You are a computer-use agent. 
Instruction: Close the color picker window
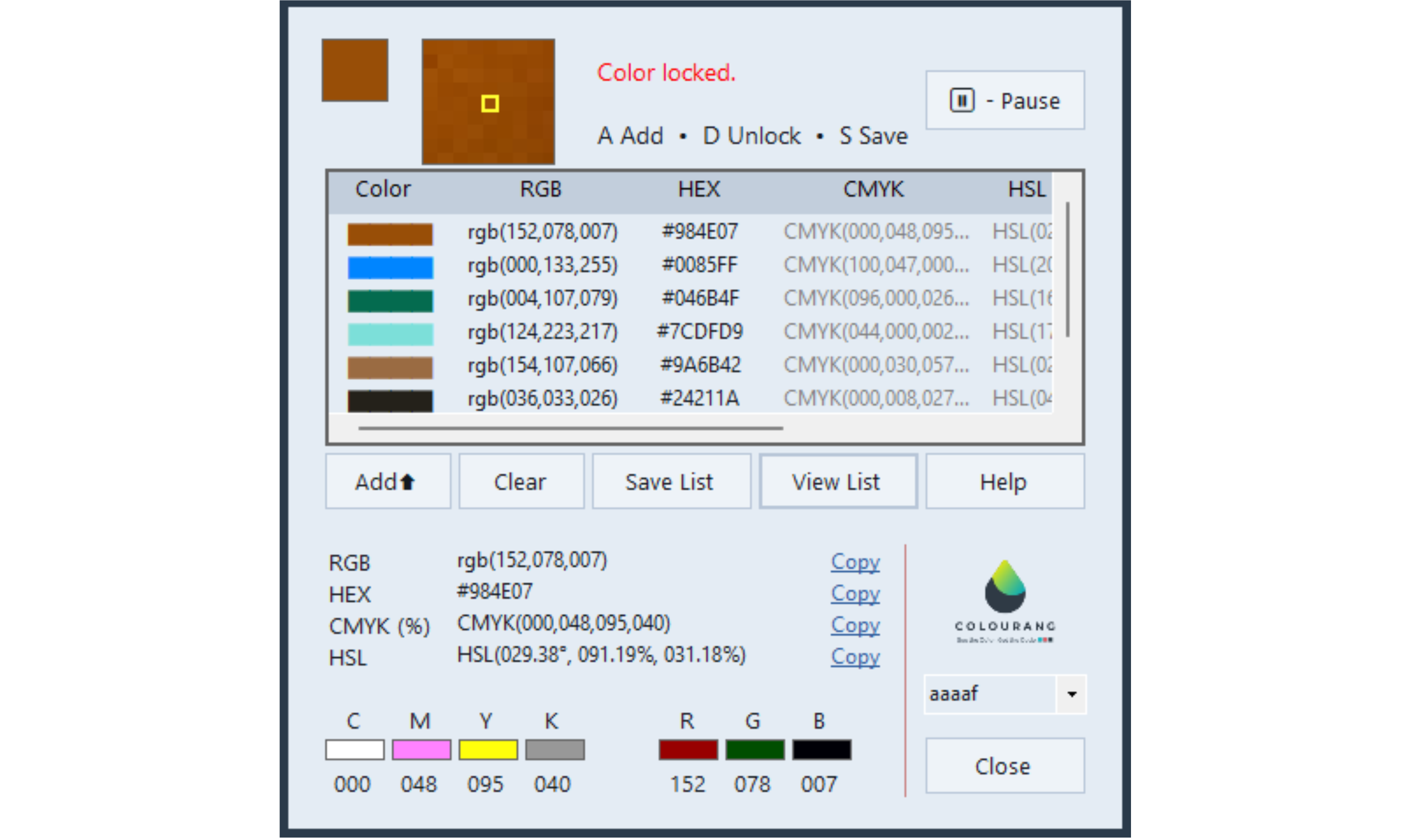tap(1004, 765)
